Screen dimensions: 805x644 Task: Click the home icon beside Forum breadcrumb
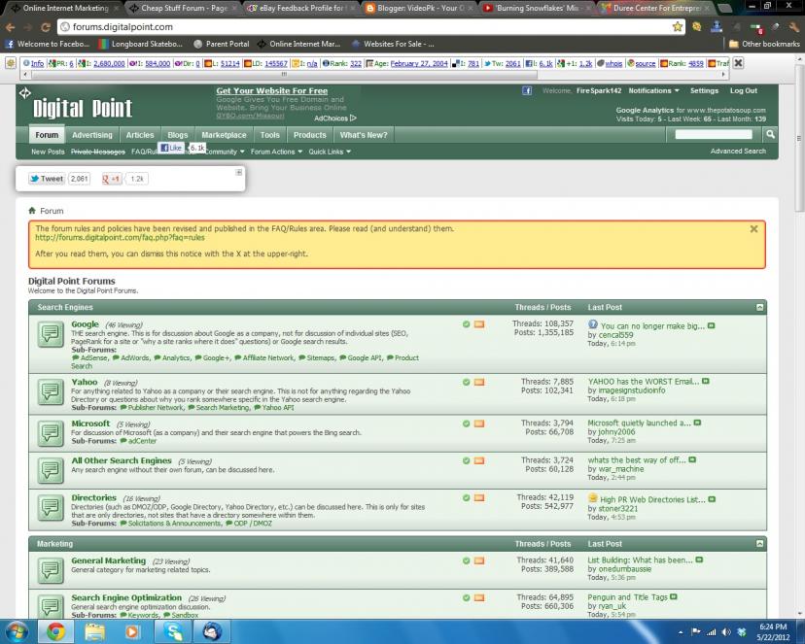click(32, 211)
